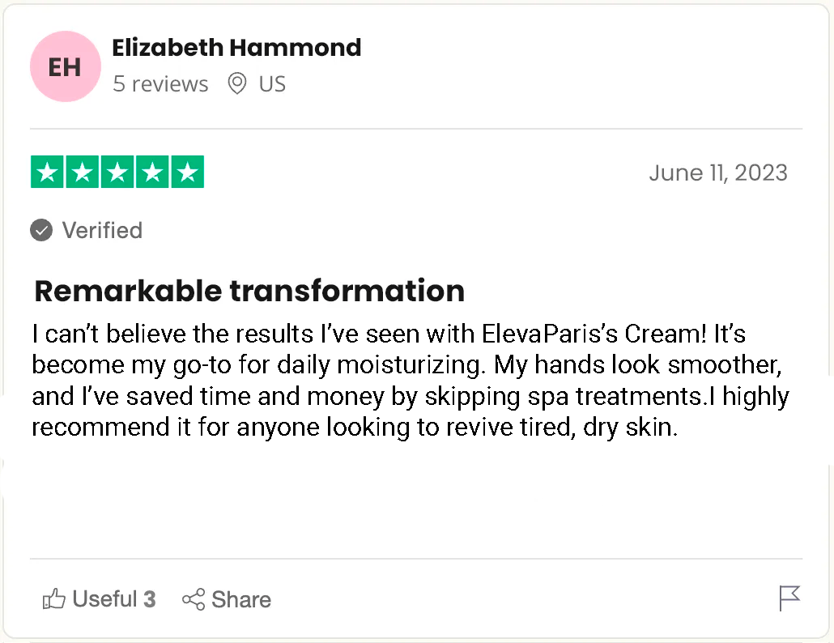The width and height of the screenshot is (834, 643).
Task: Click the June 11, 2023 date
Action: point(717,172)
